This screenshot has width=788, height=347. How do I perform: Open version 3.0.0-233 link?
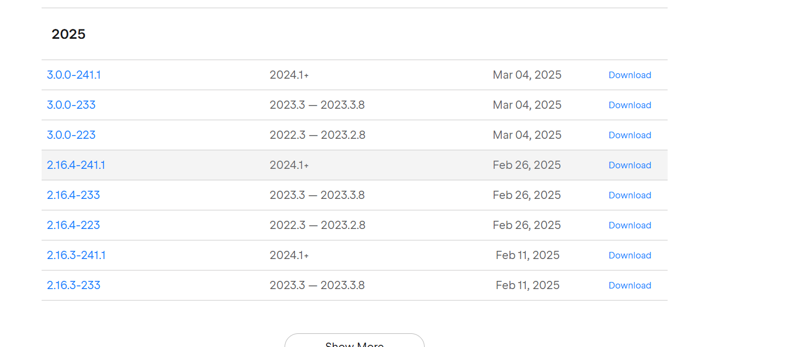[x=71, y=105]
